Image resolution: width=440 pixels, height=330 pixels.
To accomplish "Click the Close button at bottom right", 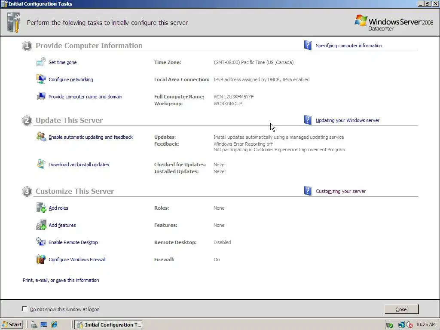I will 401,309.
